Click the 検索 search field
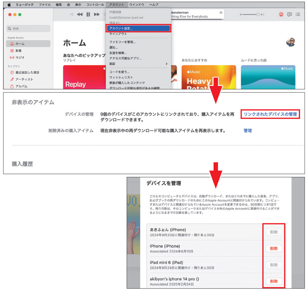Viewport: 308px width, 291px height. (28, 28)
